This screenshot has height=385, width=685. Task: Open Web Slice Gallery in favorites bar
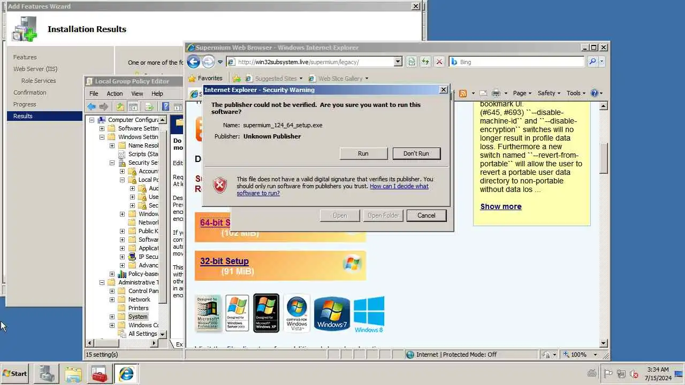tap(338, 79)
